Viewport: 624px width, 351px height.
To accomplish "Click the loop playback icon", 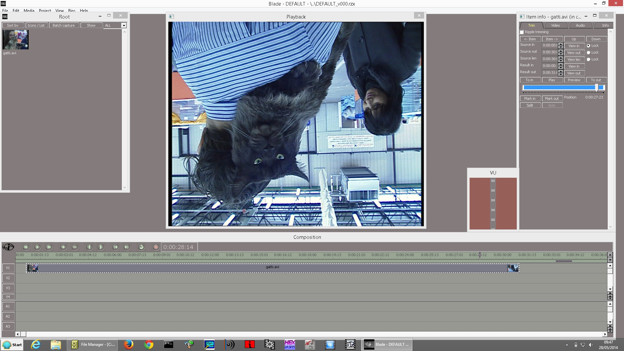I will click(x=141, y=247).
